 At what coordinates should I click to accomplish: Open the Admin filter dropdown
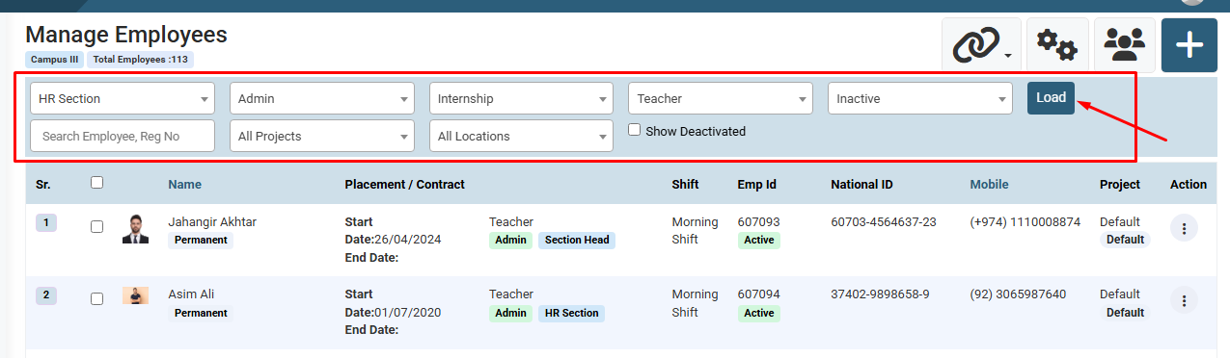322,98
